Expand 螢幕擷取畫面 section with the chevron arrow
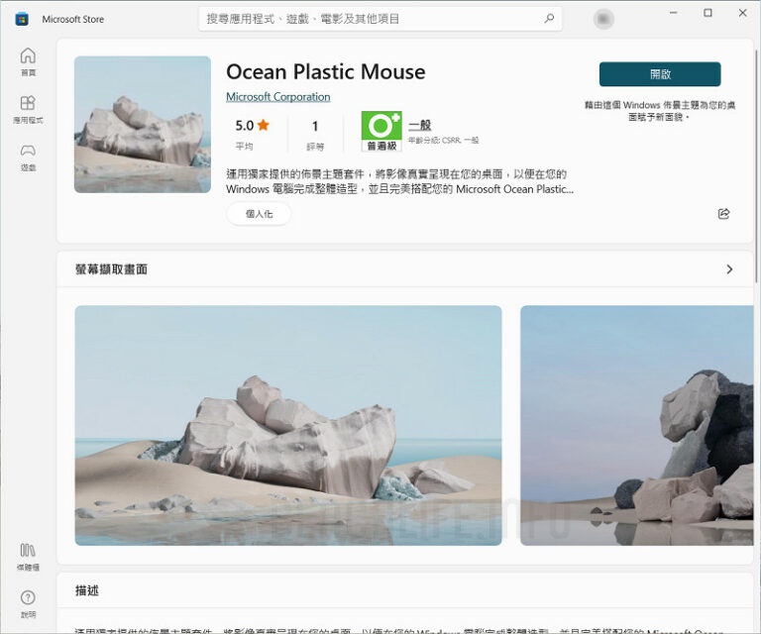Image resolution: width=761 pixels, height=634 pixels. pyautogui.click(x=729, y=269)
